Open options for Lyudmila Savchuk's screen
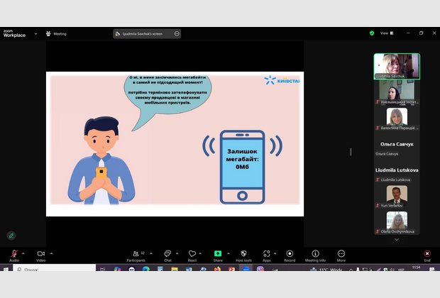 pyautogui.click(x=177, y=33)
